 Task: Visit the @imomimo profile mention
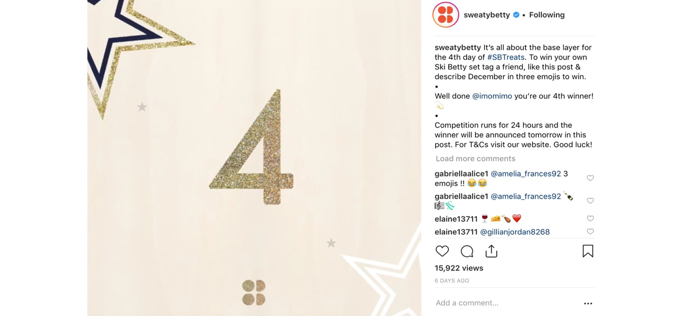point(492,96)
